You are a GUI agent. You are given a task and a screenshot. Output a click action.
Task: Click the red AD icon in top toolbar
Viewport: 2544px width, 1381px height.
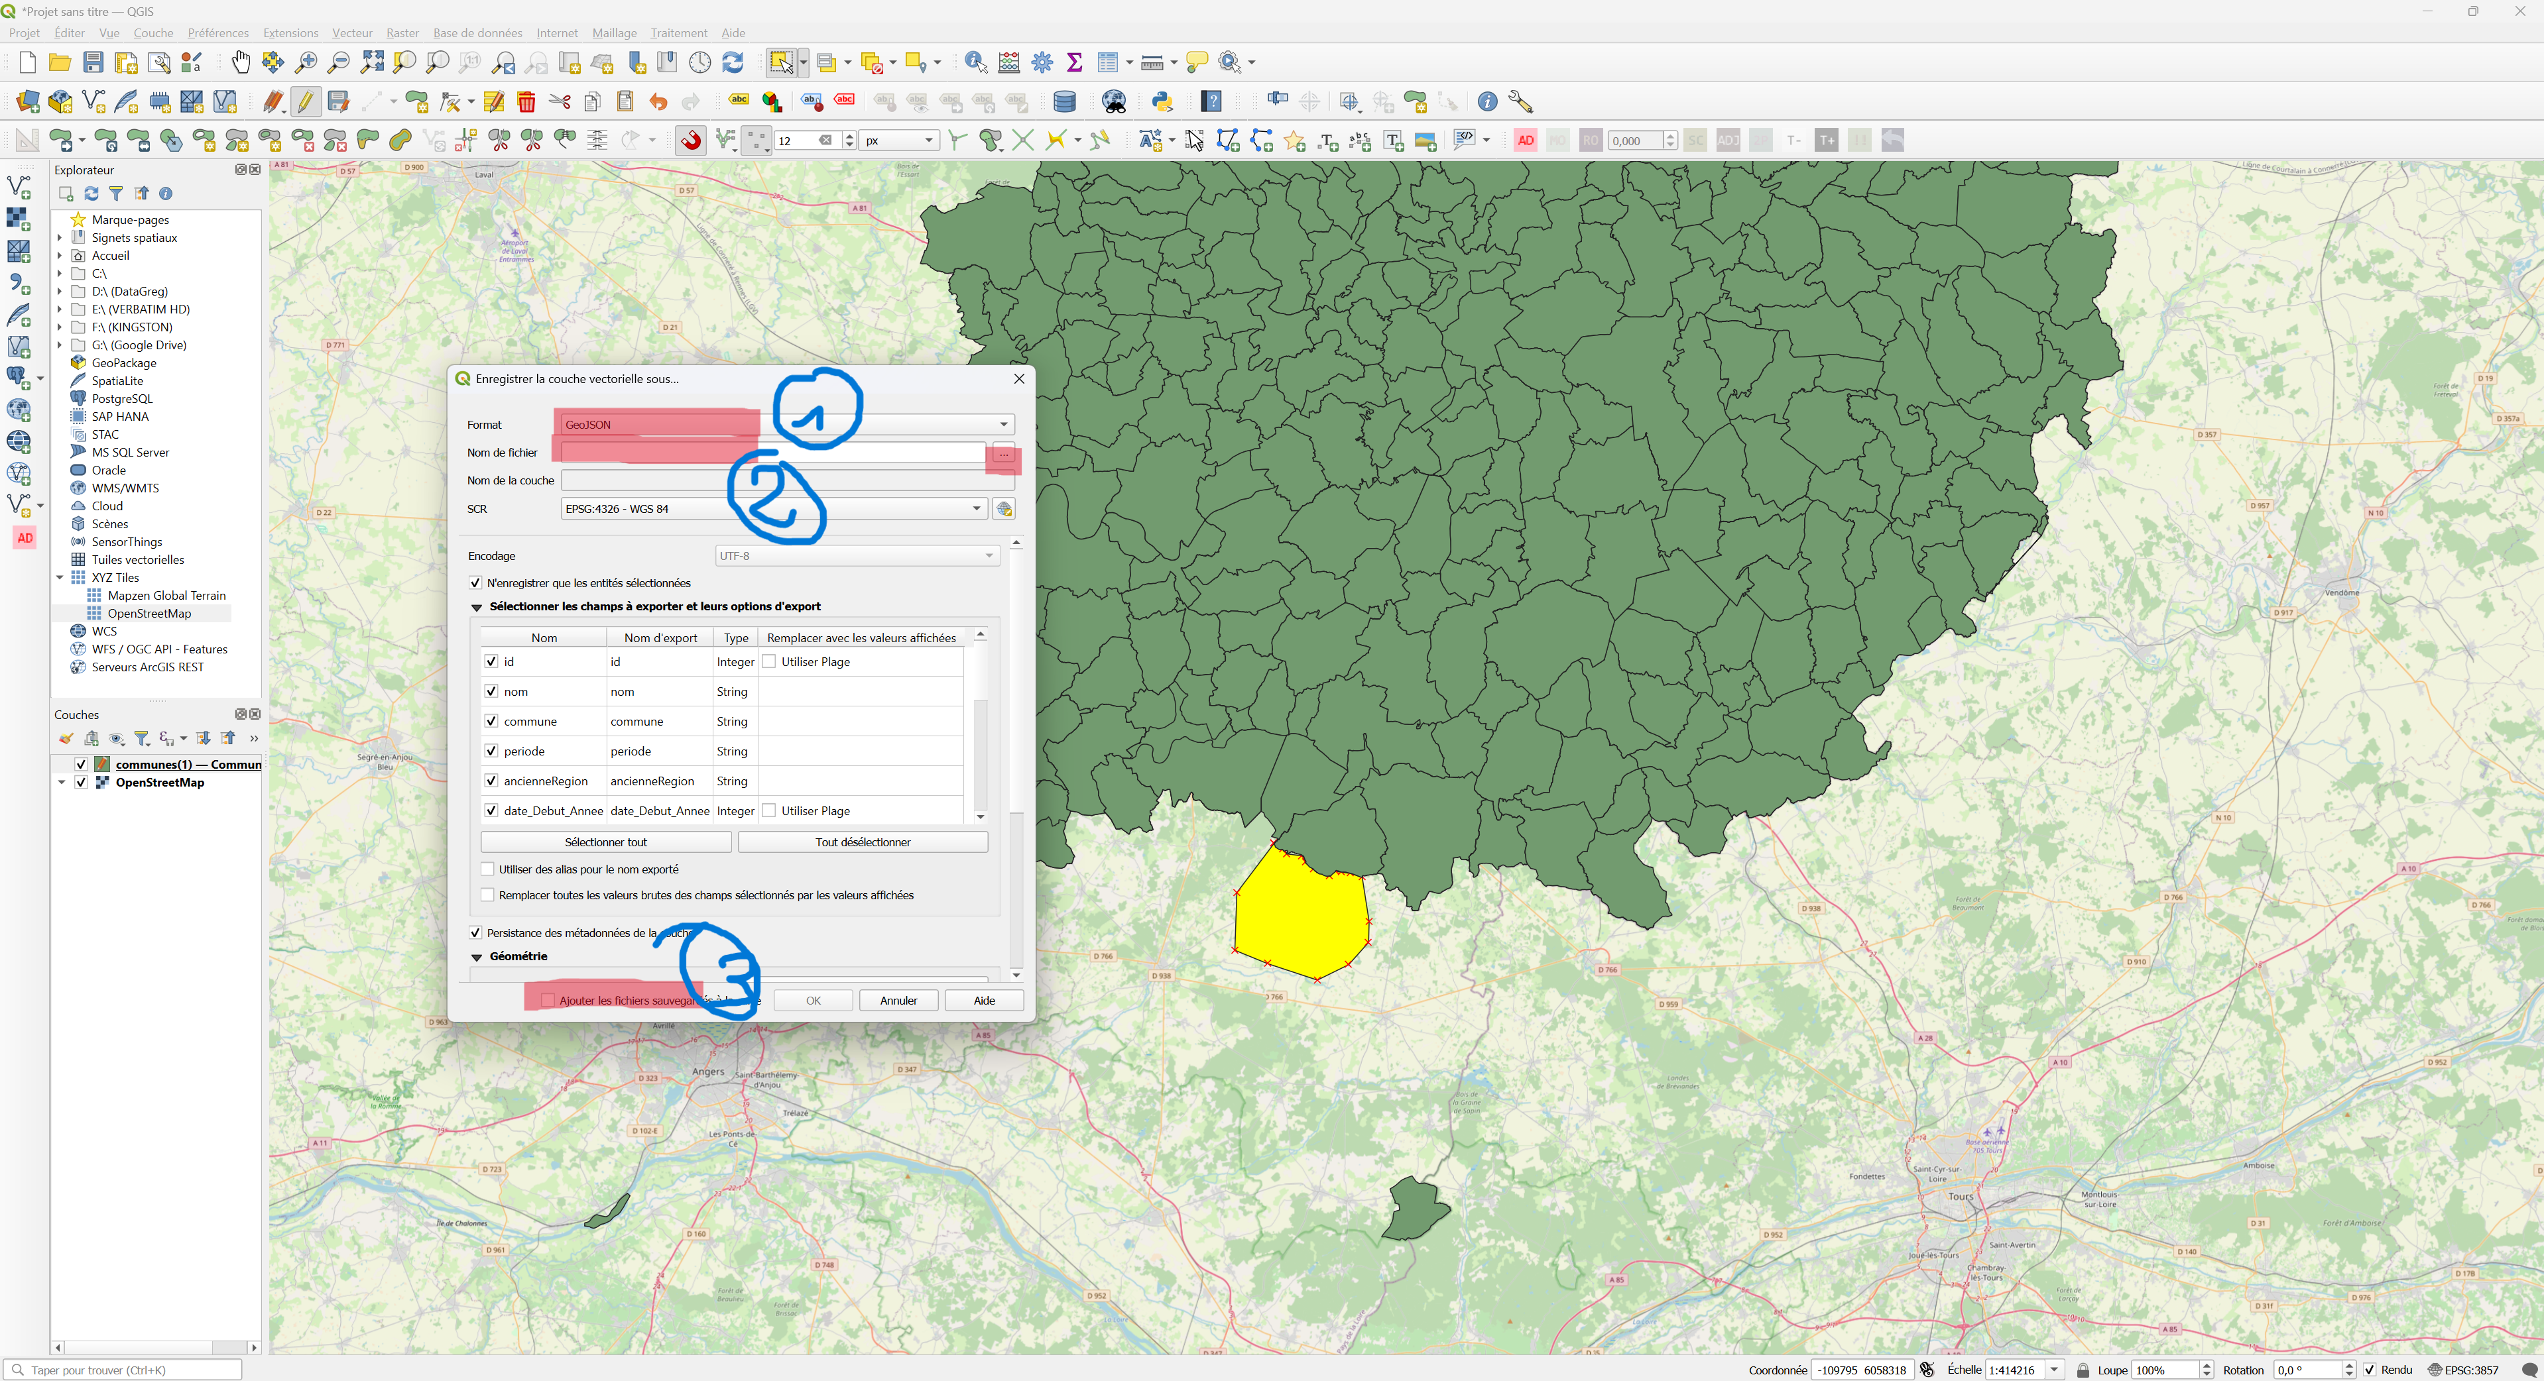[x=1525, y=140]
